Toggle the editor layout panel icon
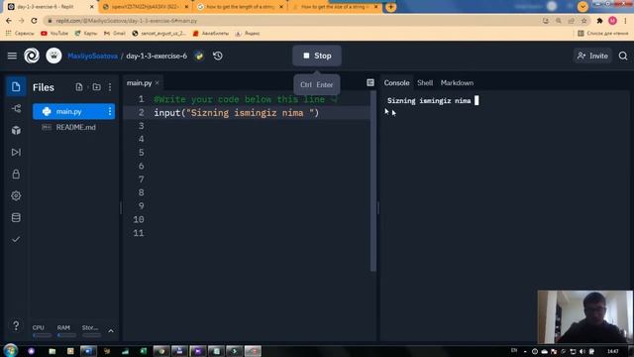Screen dimensions: 634x357 [370, 82]
